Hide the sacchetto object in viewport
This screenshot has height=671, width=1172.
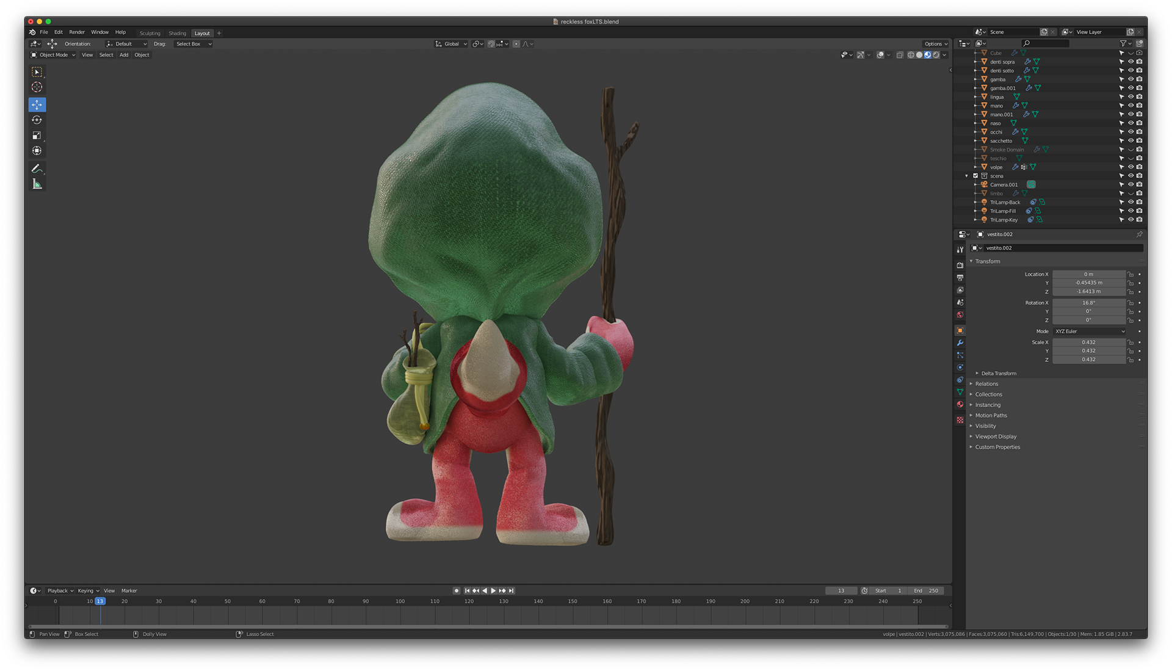click(1130, 141)
